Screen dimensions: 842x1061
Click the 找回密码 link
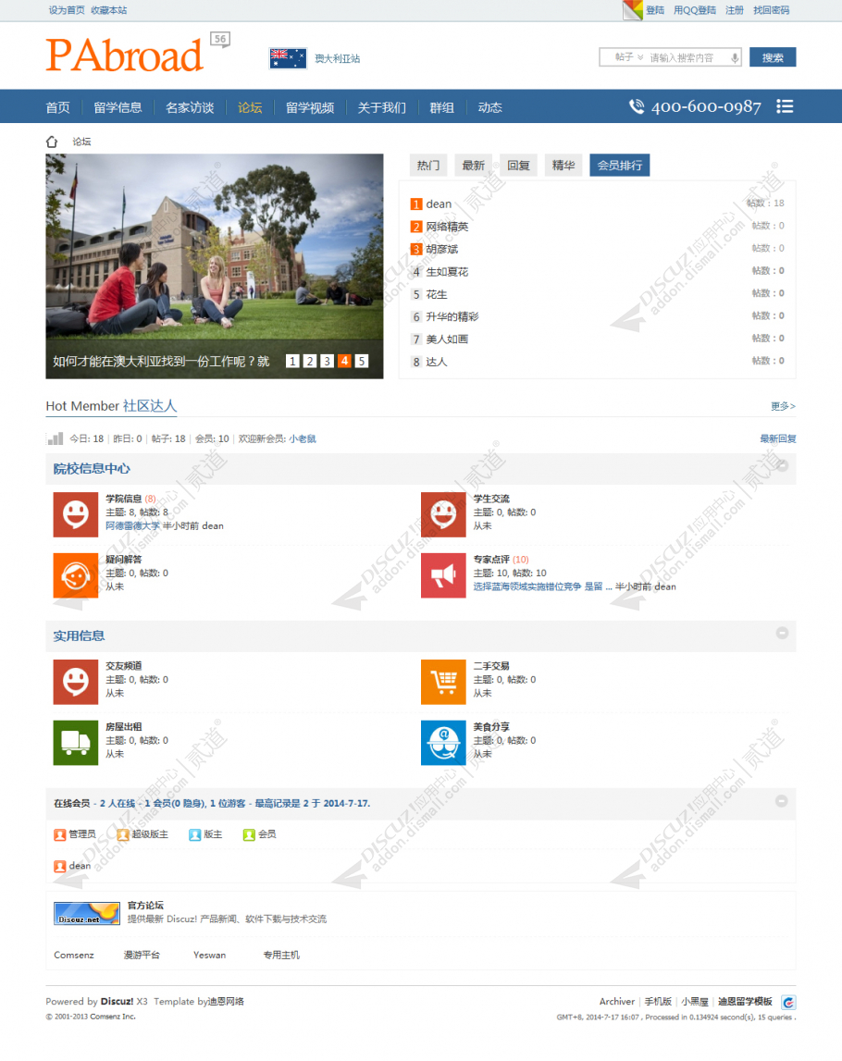pos(771,10)
